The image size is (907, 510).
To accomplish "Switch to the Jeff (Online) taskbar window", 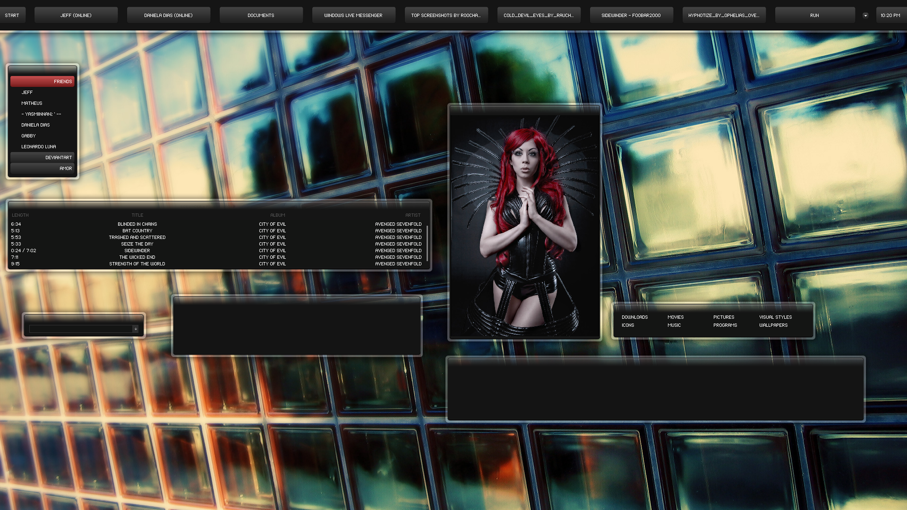I will [76, 15].
